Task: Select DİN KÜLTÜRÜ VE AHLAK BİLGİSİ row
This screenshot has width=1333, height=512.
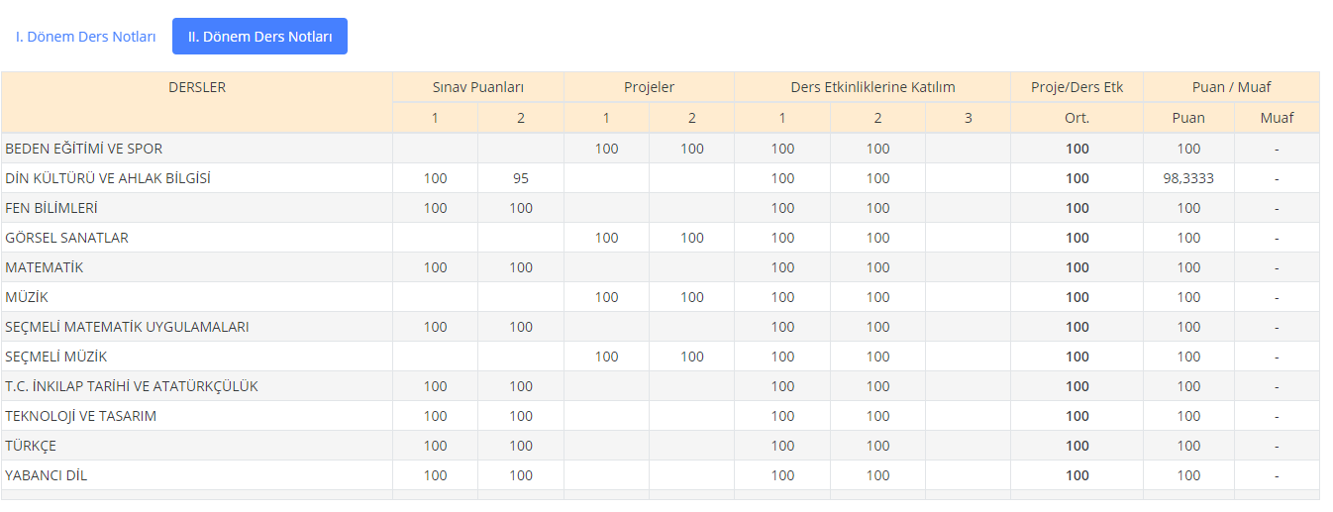Action: tap(108, 178)
